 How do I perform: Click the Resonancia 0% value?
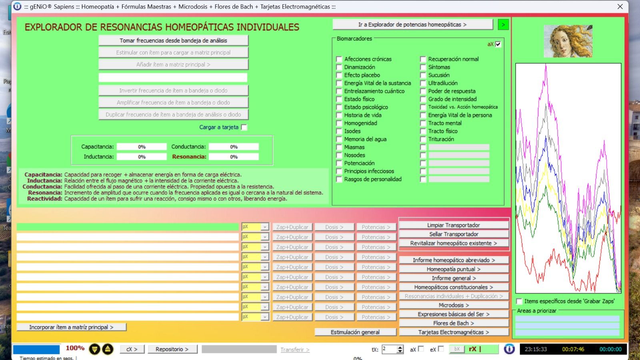coord(234,157)
